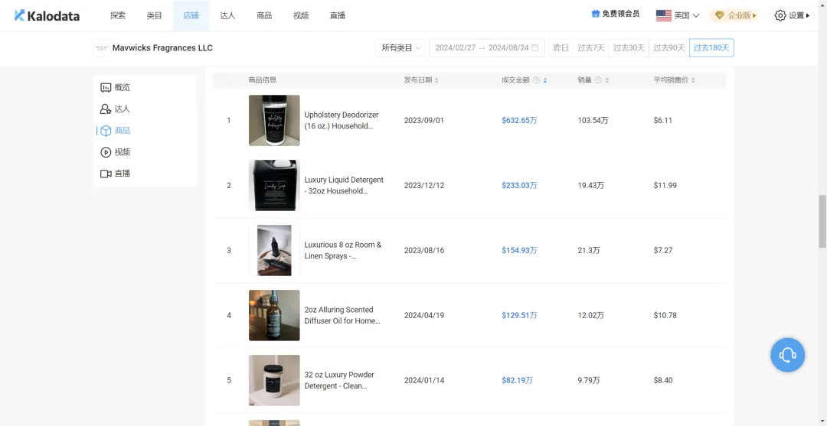Click Luxurious 8 oz Room & Linen Sprays title
Viewport: 827px width, 426px height.
[x=343, y=250]
